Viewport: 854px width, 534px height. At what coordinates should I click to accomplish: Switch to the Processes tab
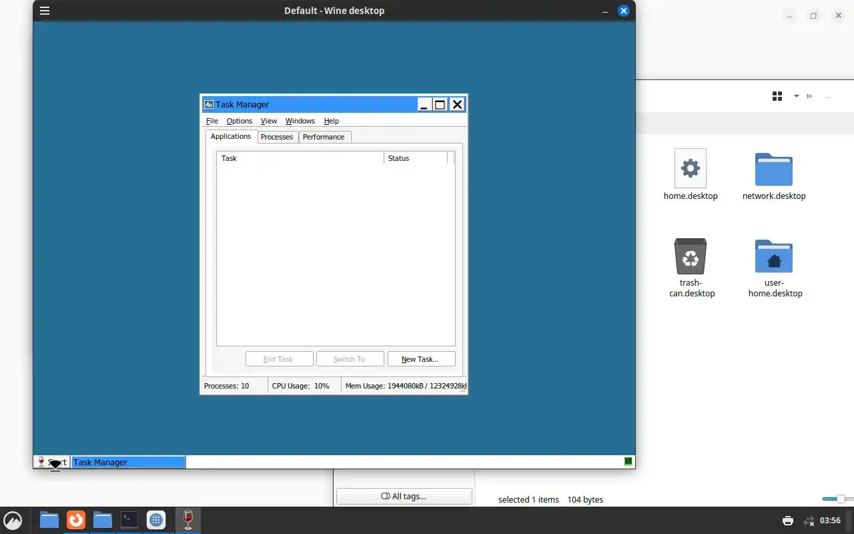(x=277, y=137)
